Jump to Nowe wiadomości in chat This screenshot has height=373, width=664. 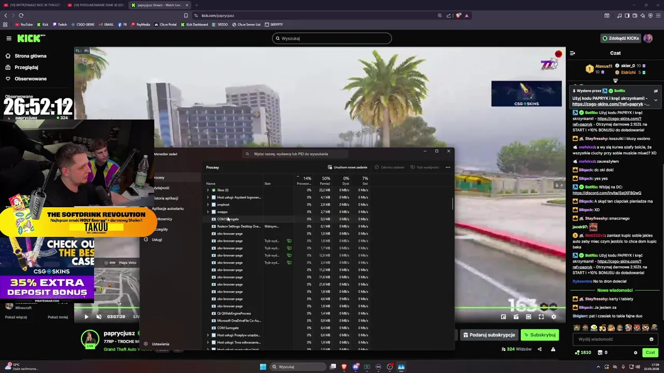click(x=615, y=290)
